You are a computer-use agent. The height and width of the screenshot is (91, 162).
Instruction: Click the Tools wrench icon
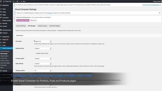[x=1, y=45]
